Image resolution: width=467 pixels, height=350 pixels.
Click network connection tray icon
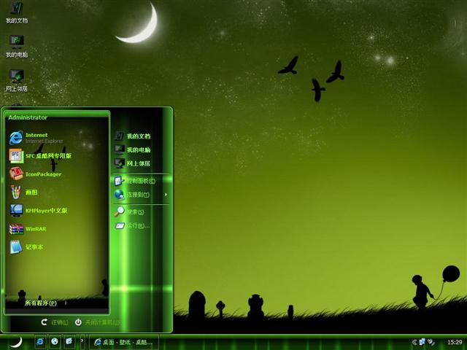pos(422,342)
